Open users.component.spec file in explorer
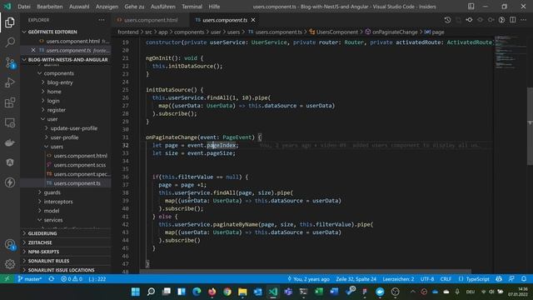Viewport: 533px width, 300px height. [x=81, y=174]
